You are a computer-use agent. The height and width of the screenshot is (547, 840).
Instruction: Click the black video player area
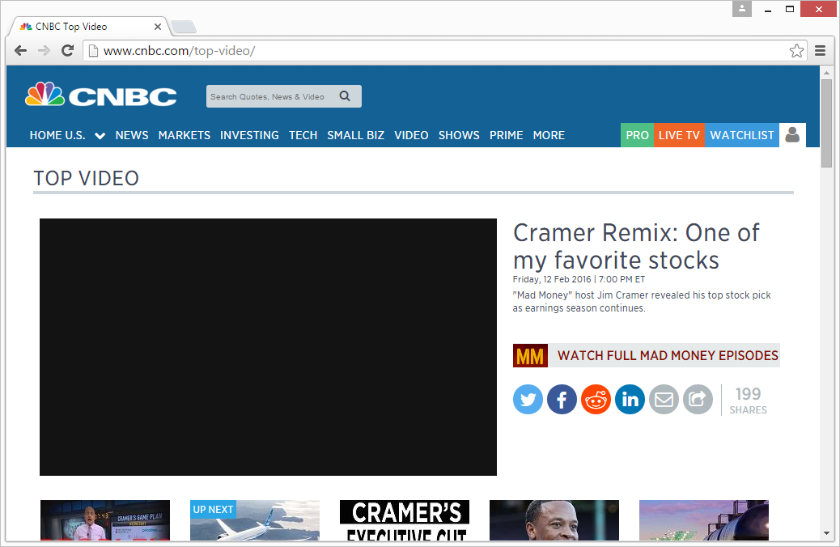click(268, 346)
